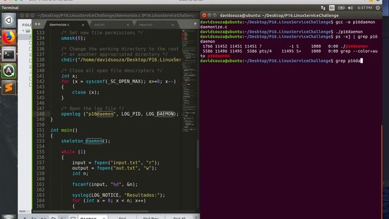Minimize the terminal window
The width and height of the screenshot is (389, 219).
[210, 15]
